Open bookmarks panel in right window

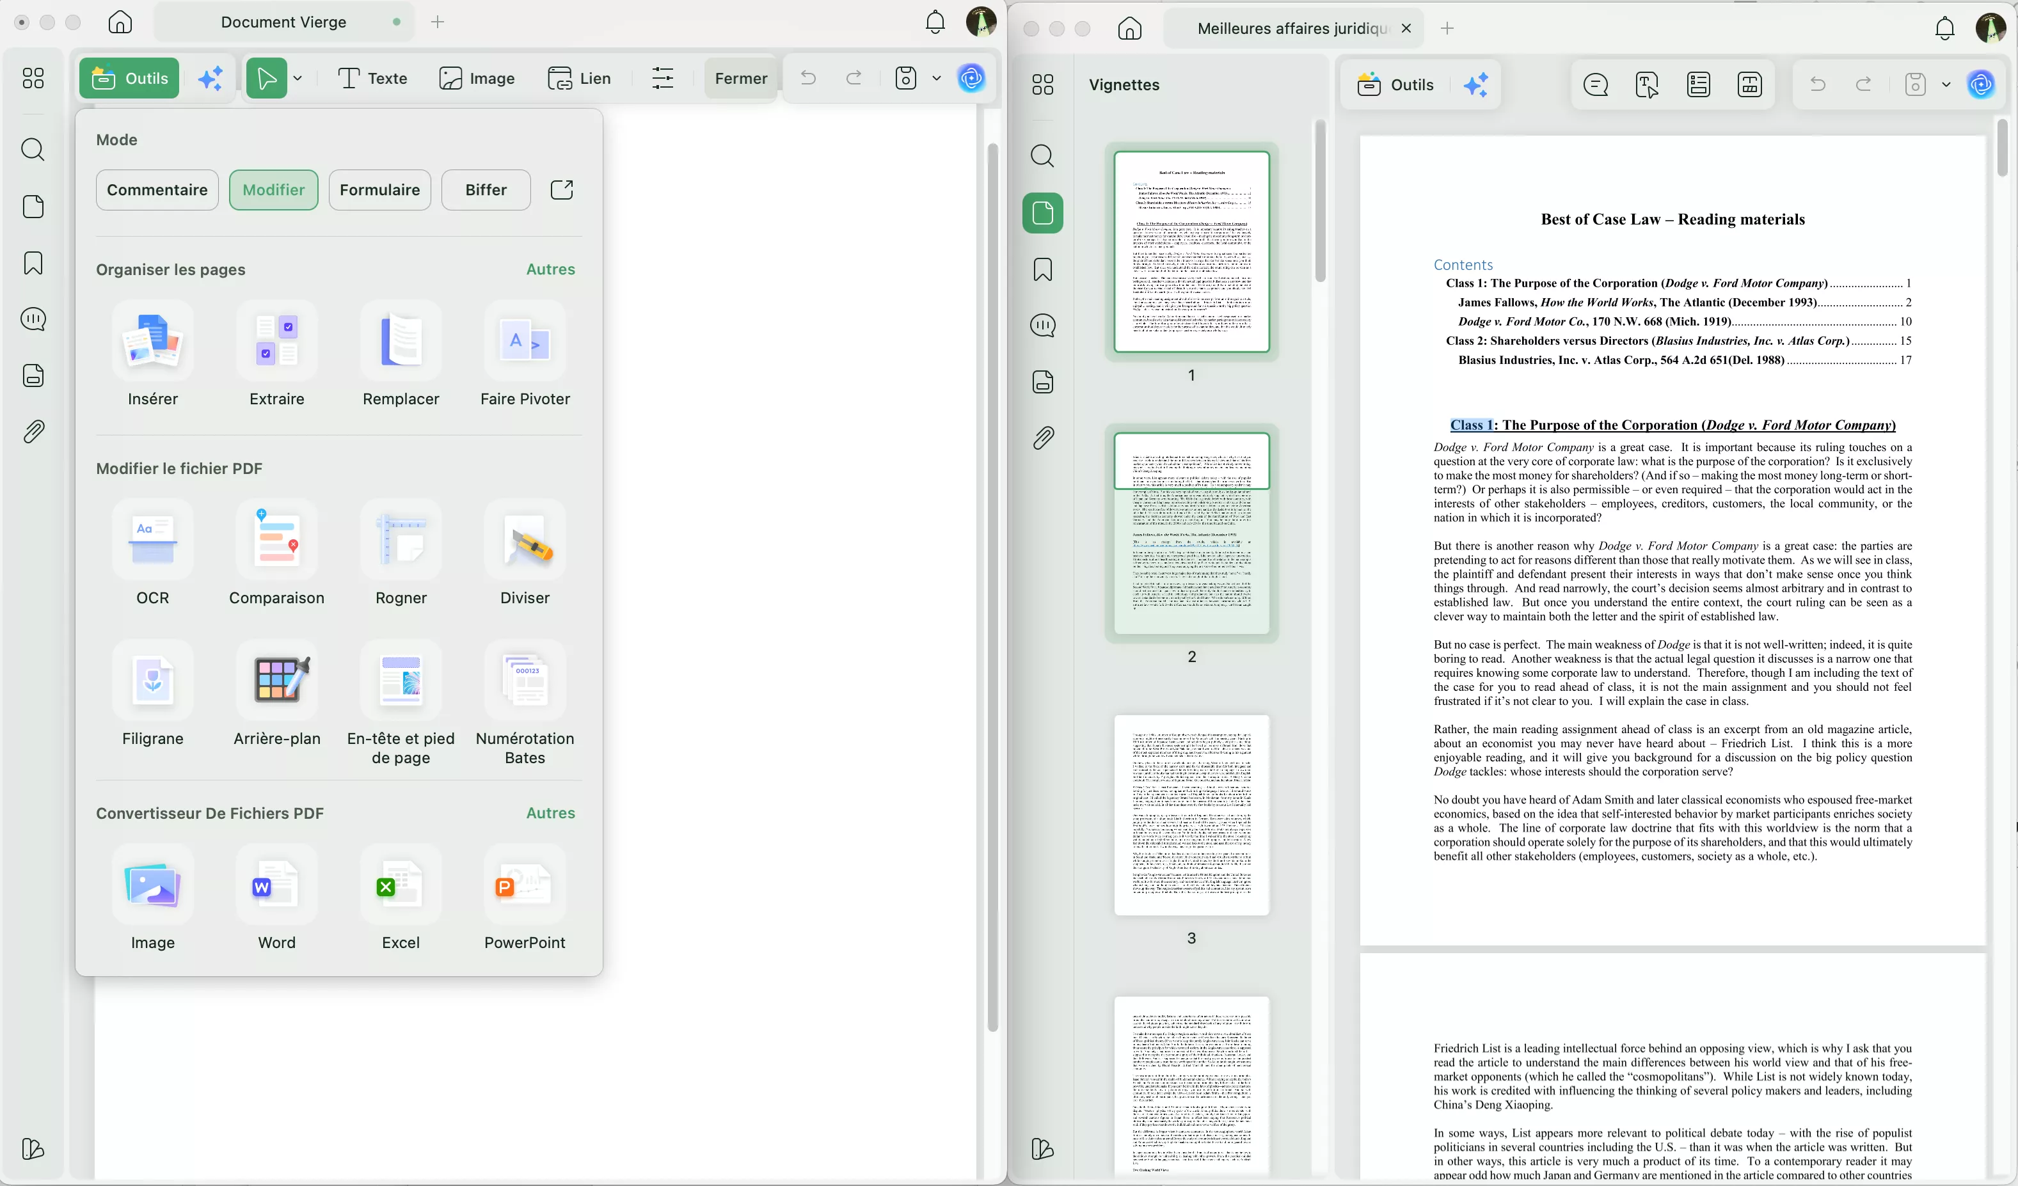click(1042, 270)
